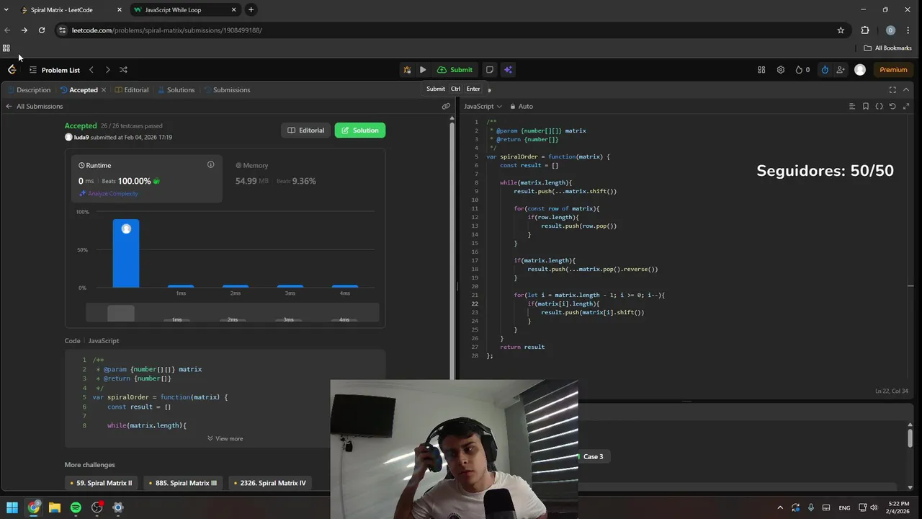Open the notes icon next to Submit
Screen dimensions: 922x519
(x=490, y=70)
